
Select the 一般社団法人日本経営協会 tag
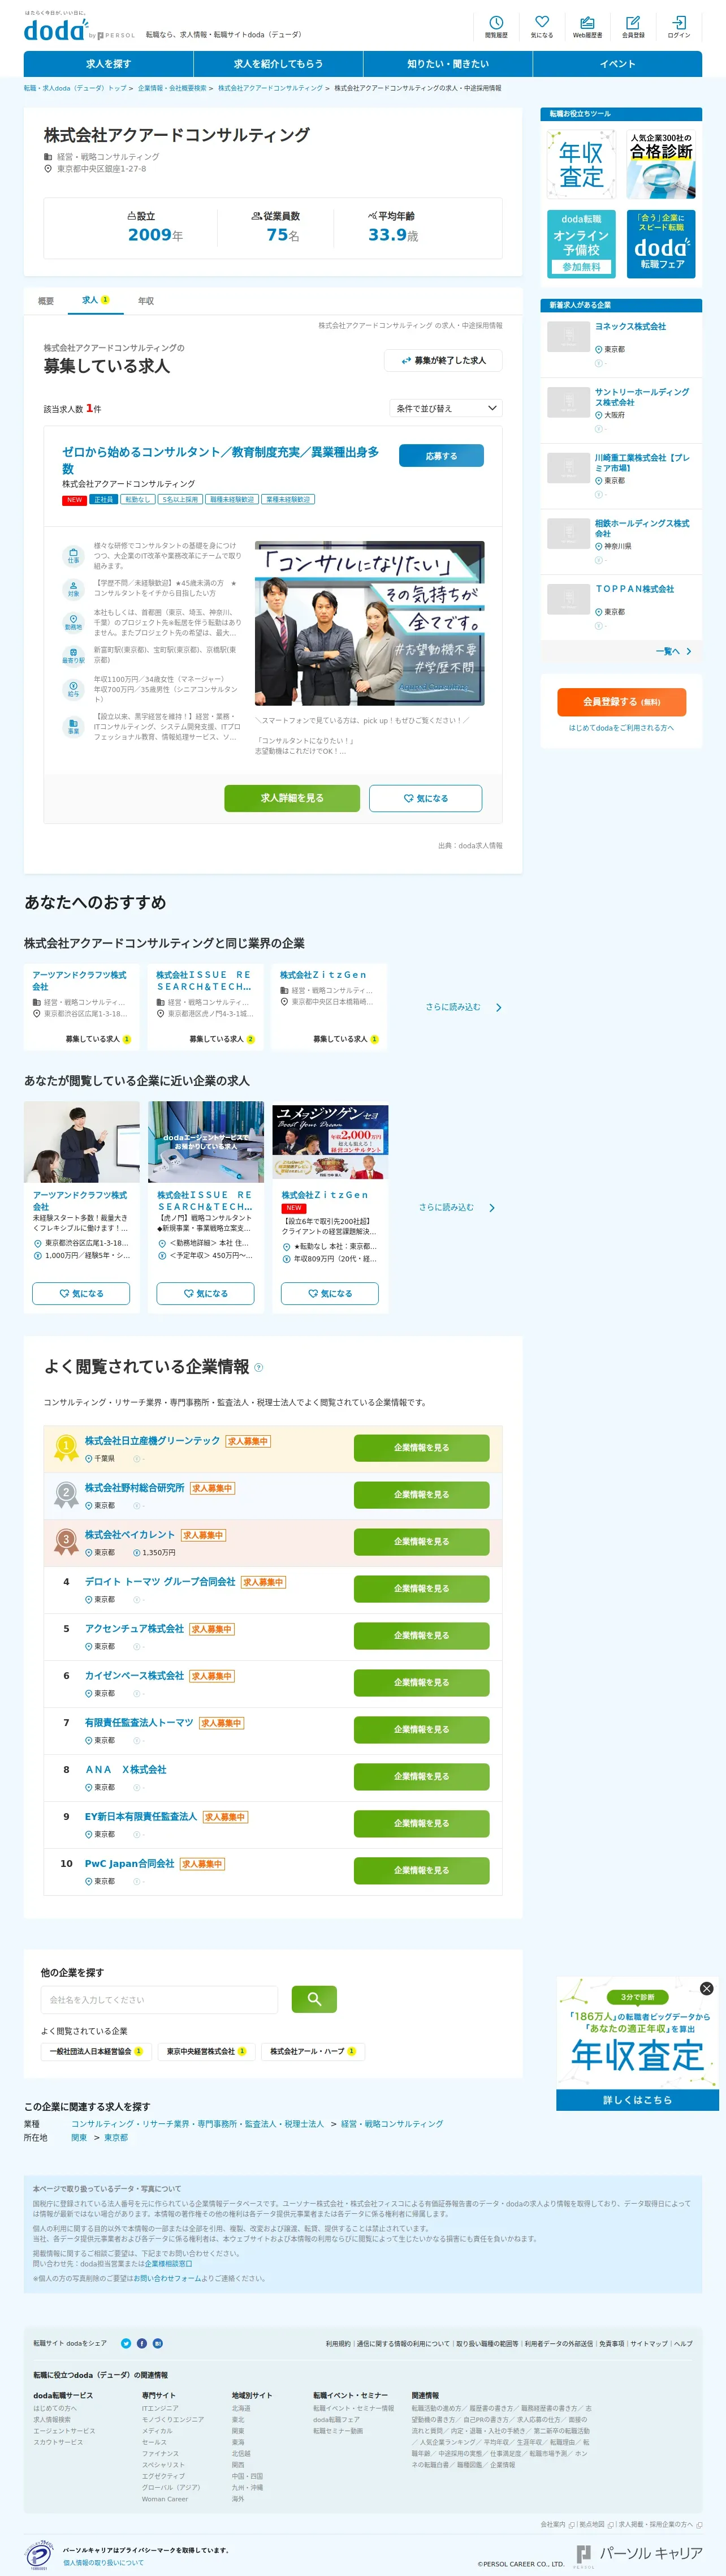click(96, 2051)
